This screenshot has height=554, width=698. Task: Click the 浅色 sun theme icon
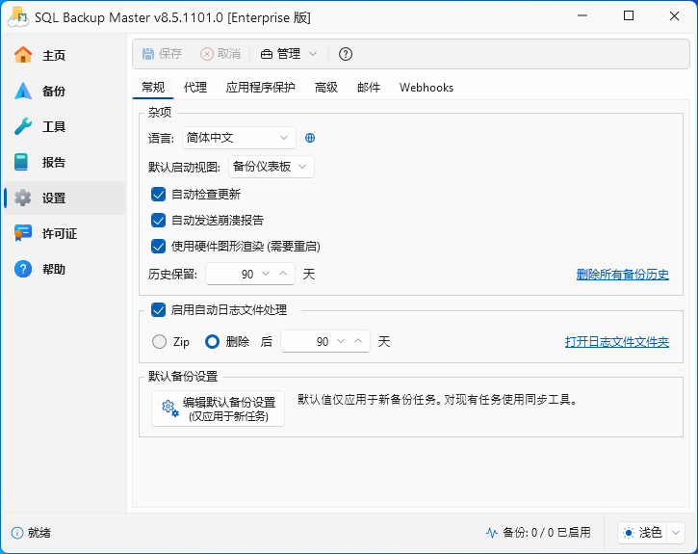pyautogui.click(x=629, y=533)
